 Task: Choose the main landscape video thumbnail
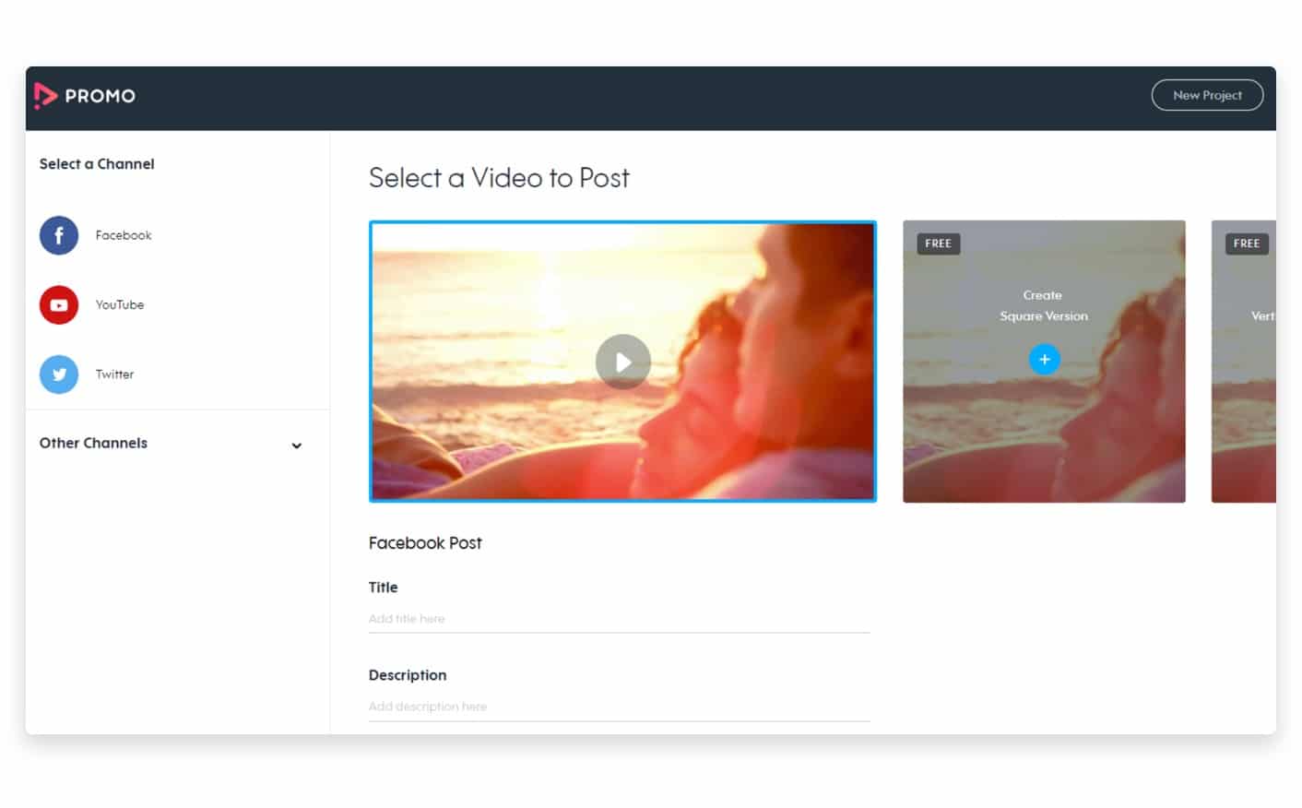[623, 362]
